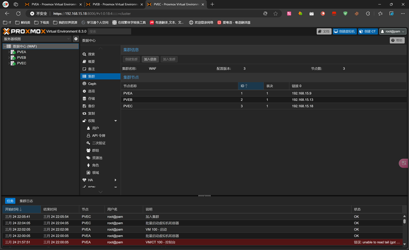This screenshot has width=409, height=250.
Task: Switch to the 任务 tasks tab
Action: tap(10, 201)
